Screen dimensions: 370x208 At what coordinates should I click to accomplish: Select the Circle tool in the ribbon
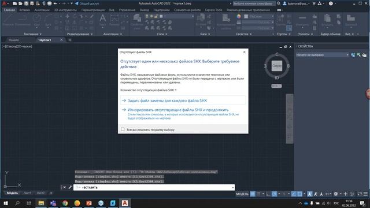pyautogui.click(x=36, y=20)
